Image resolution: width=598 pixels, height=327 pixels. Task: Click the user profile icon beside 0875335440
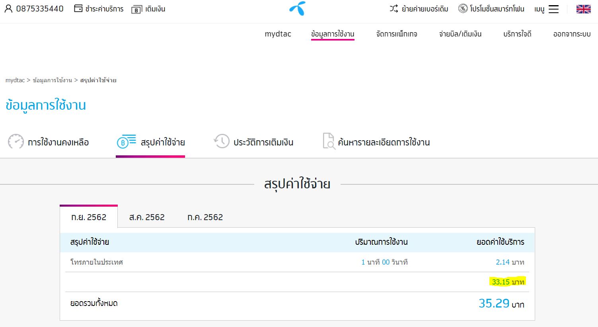(8, 9)
